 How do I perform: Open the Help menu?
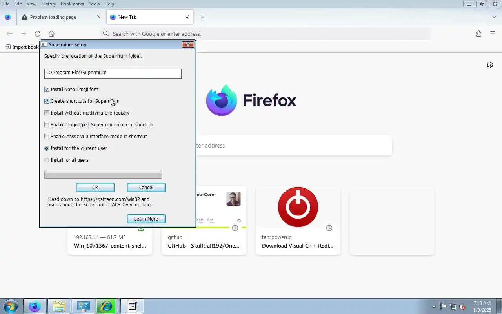point(109,4)
